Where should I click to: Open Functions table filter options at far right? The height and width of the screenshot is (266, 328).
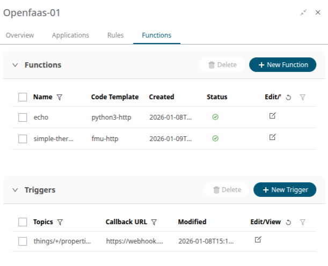[303, 98]
